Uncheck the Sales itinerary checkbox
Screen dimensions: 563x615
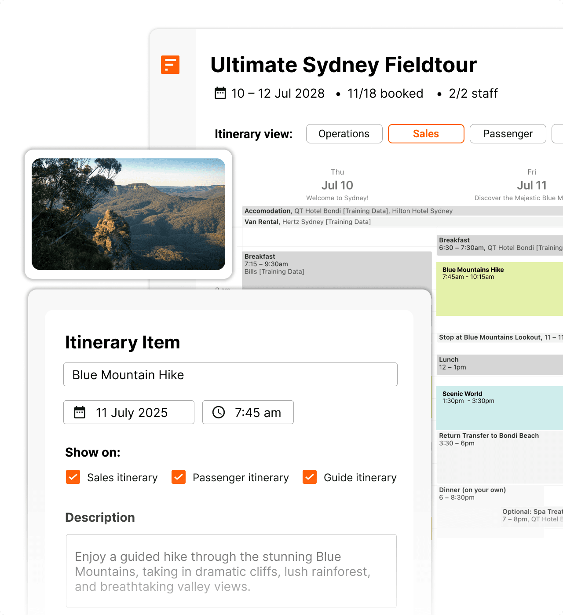[73, 477]
